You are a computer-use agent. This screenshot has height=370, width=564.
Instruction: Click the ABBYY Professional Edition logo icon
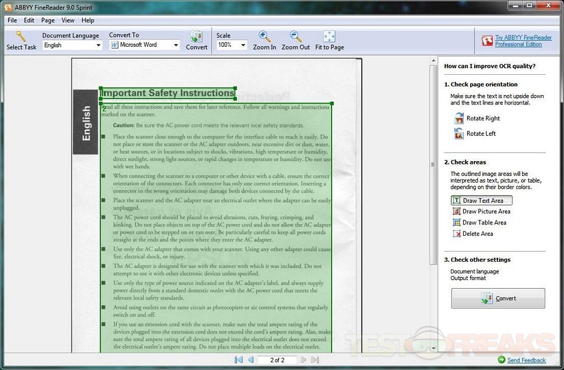(x=487, y=41)
